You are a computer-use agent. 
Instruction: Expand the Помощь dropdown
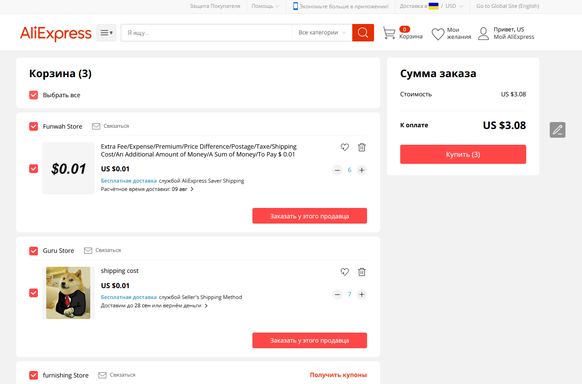[x=265, y=6]
